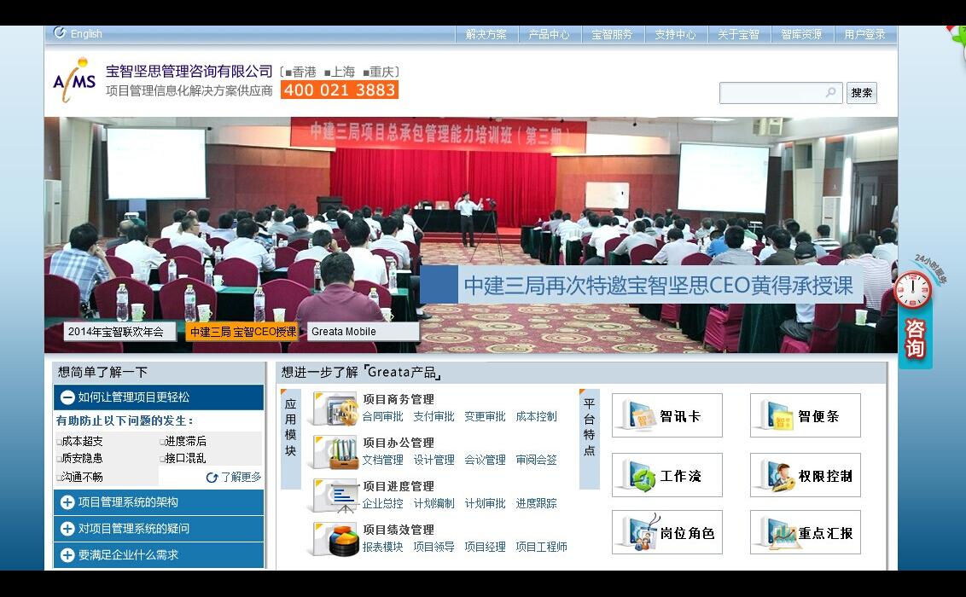The width and height of the screenshot is (966, 597).
Task: Click the 了解更多 circular arrow icon
Action: click(x=212, y=478)
